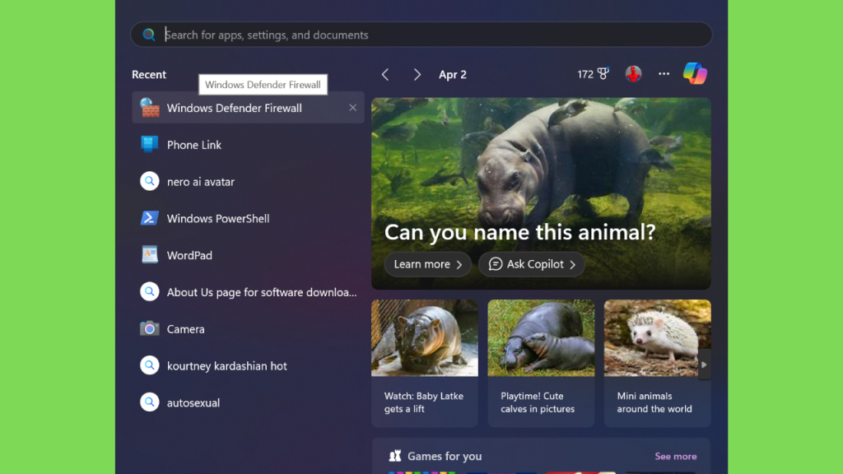Click See more in Games for you
Image resolution: width=843 pixels, height=474 pixels.
(x=675, y=456)
